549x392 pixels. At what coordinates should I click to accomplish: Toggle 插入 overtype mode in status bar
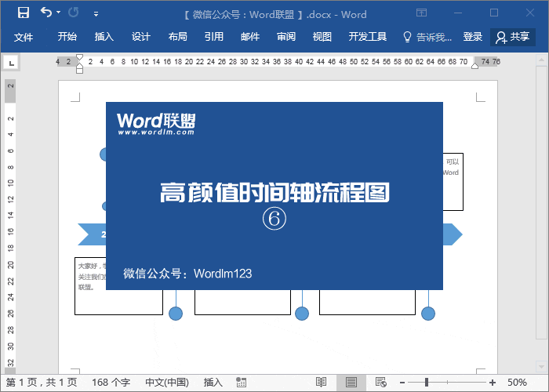click(x=213, y=383)
